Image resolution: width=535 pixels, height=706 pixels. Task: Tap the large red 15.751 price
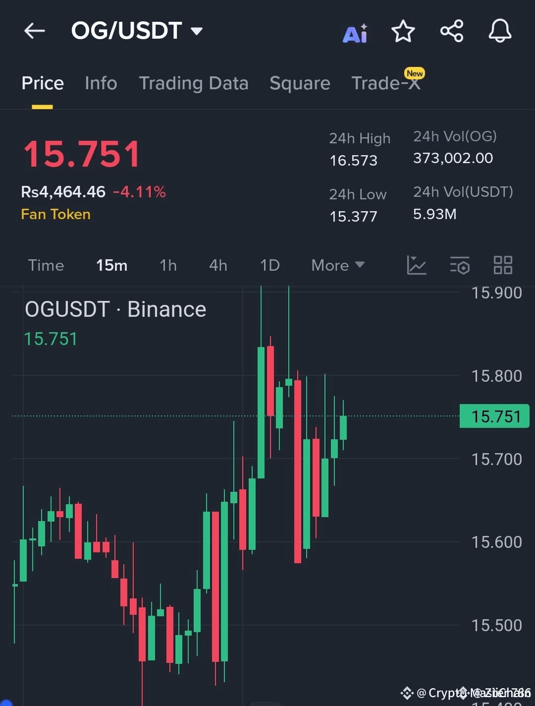click(82, 154)
